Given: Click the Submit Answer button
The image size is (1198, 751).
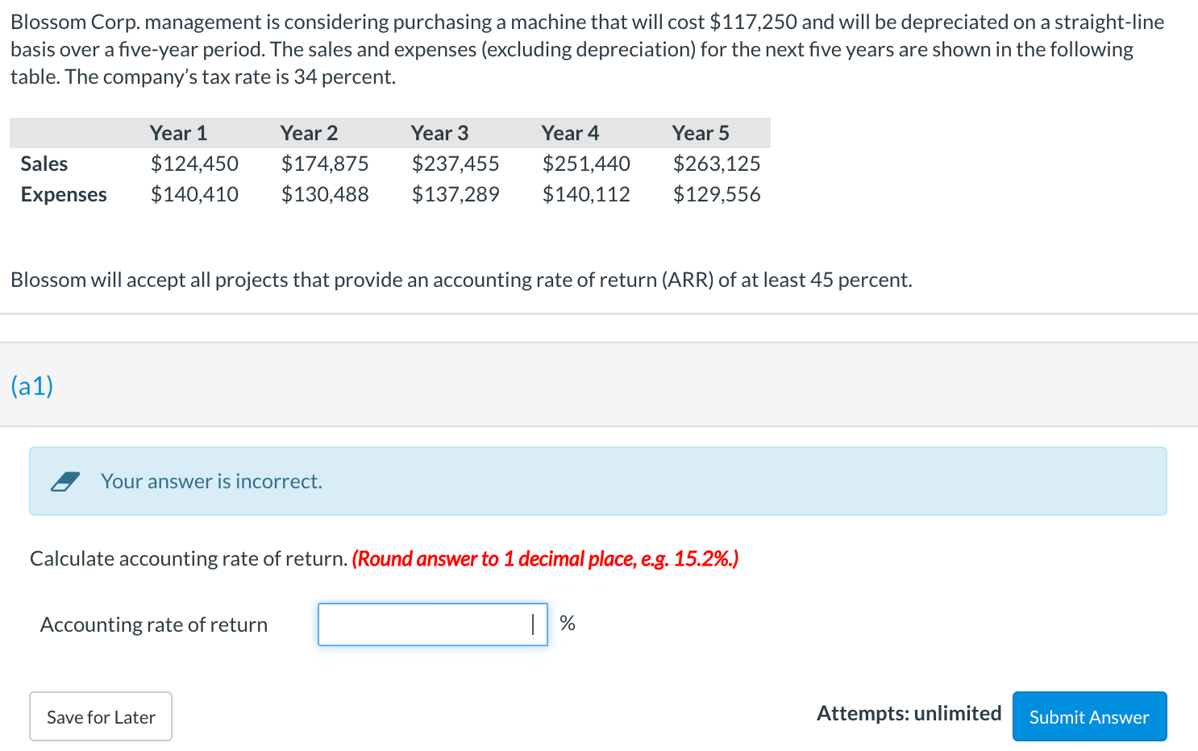Looking at the screenshot, I should tap(1089, 716).
